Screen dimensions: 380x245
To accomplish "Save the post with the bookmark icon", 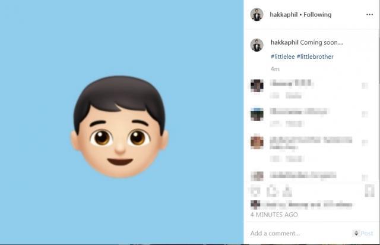I will click(x=369, y=191).
